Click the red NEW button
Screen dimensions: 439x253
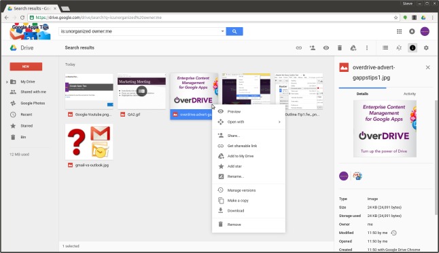click(x=26, y=66)
